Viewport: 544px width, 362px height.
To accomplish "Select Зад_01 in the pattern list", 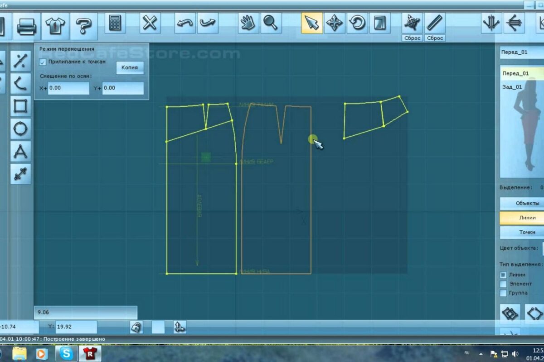I will coord(513,87).
